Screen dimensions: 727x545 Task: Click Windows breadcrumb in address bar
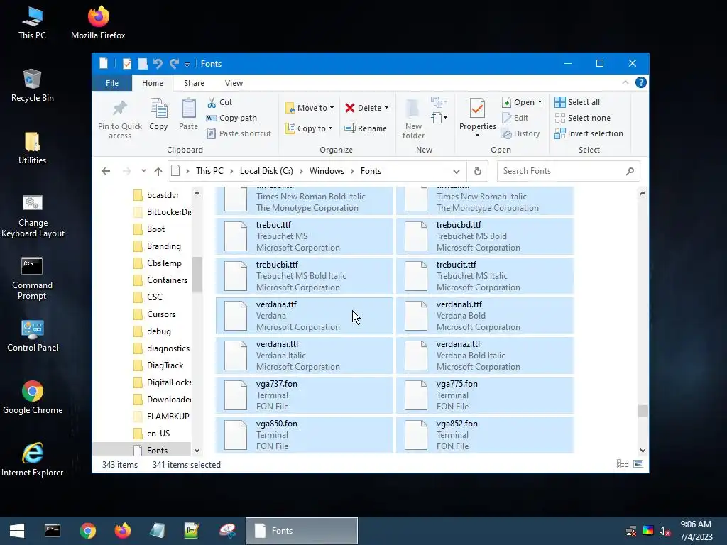click(327, 171)
